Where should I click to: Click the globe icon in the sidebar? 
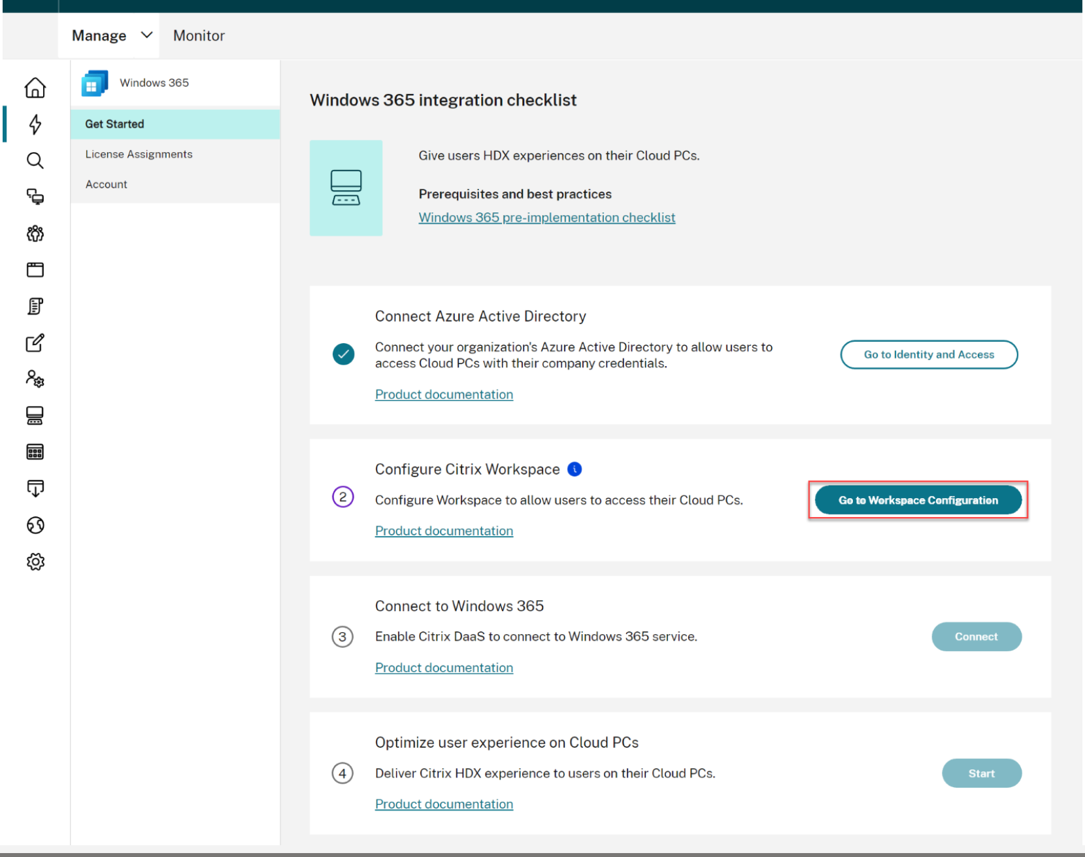tap(35, 525)
